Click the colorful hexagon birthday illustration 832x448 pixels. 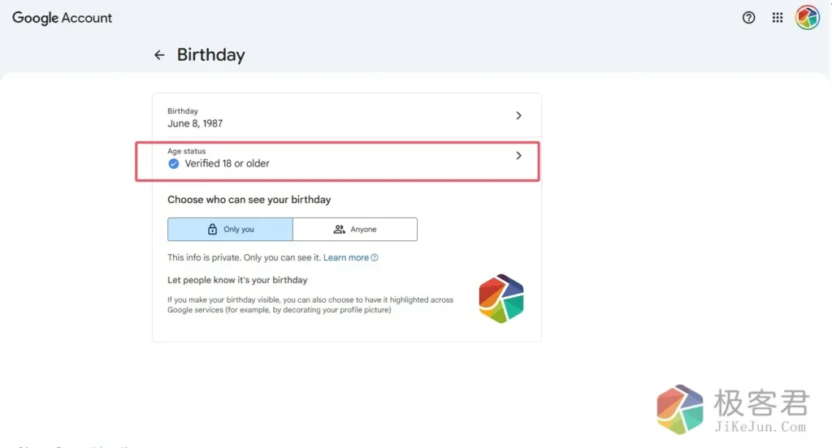(x=501, y=298)
